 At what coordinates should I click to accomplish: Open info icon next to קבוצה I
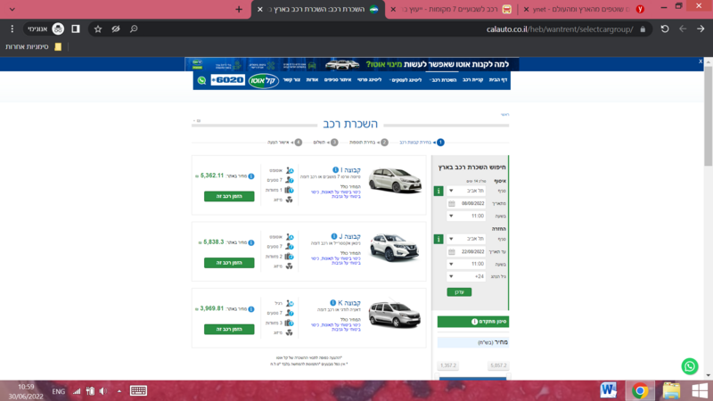click(335, 169)
